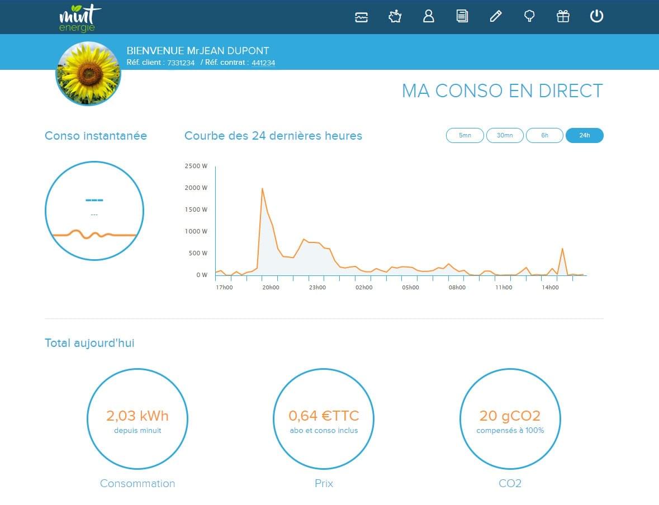The height and width of the screenshot is (505, 659).
Task: Click the 02h00 axis label
Action: 364,287
